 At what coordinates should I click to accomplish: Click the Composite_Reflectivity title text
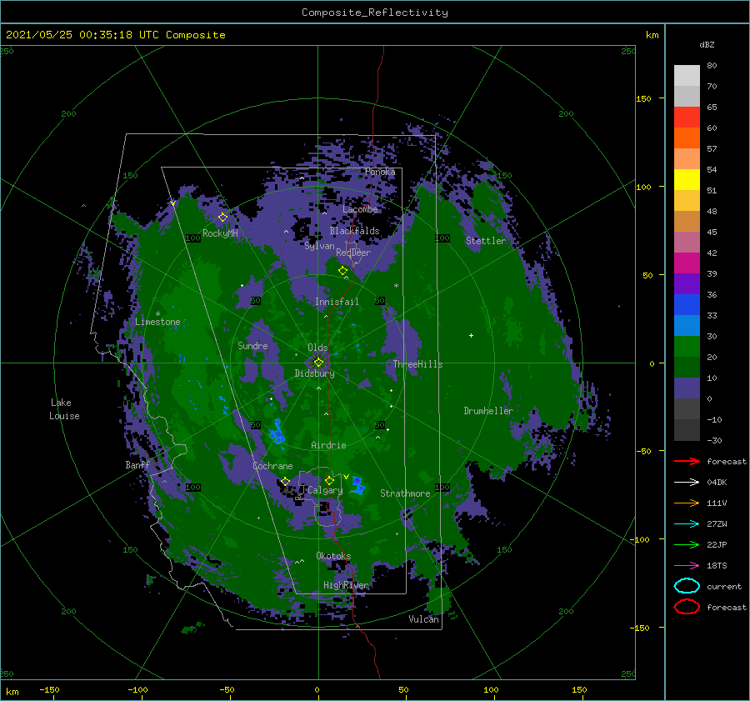point(374,13)
